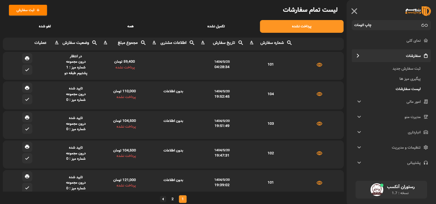Select the لغو شده tab

[x=45, y=26]
